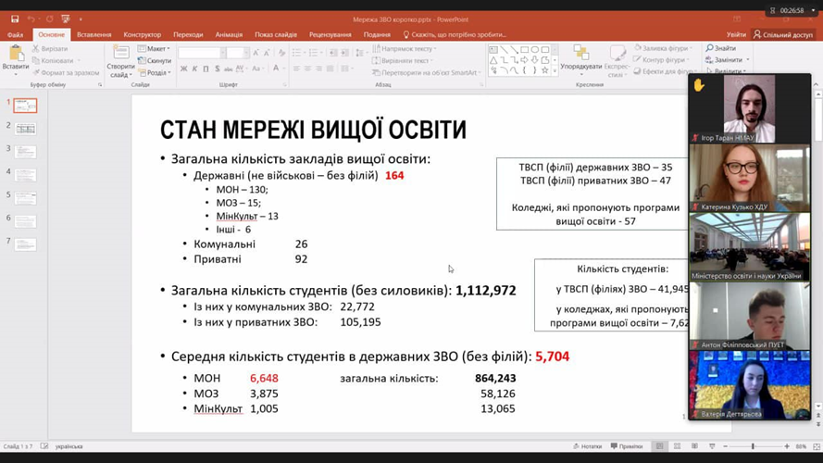The image size is (823, 463).
Task: Expand the Напрямок тексту dropdown
Action: click(x=405, y=48)
